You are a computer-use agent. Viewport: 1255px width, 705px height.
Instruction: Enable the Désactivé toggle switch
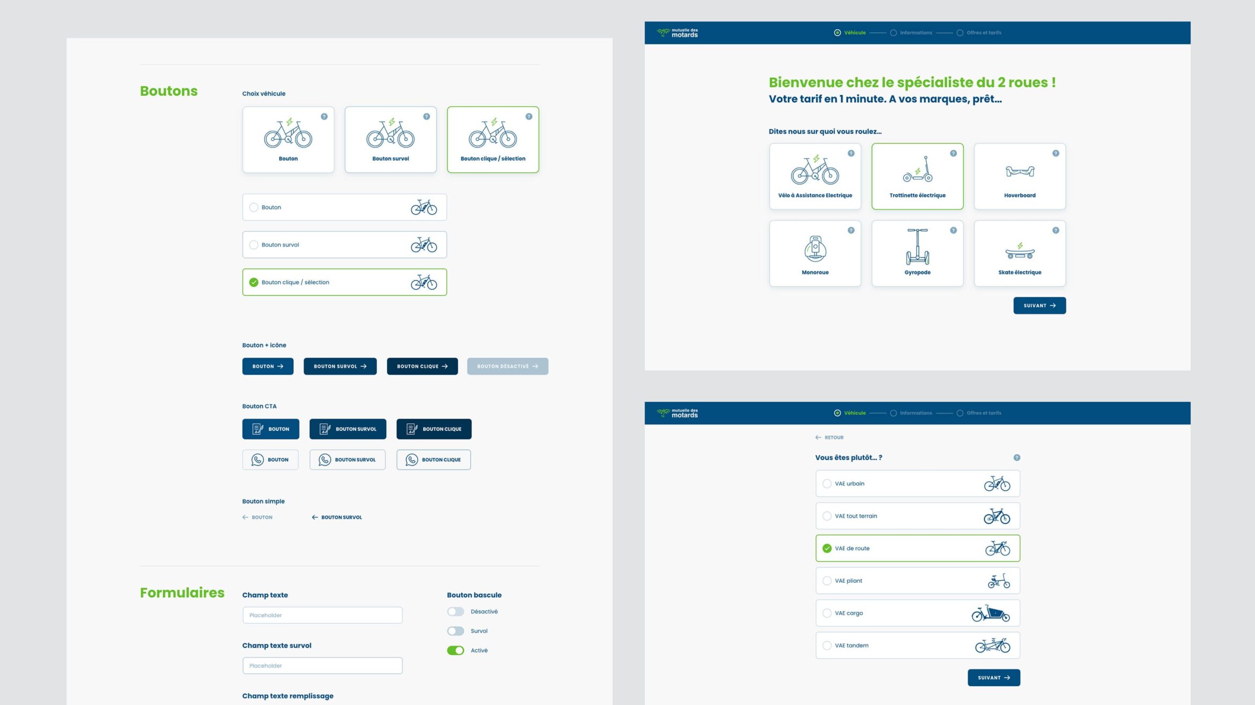tap(455, 611)
